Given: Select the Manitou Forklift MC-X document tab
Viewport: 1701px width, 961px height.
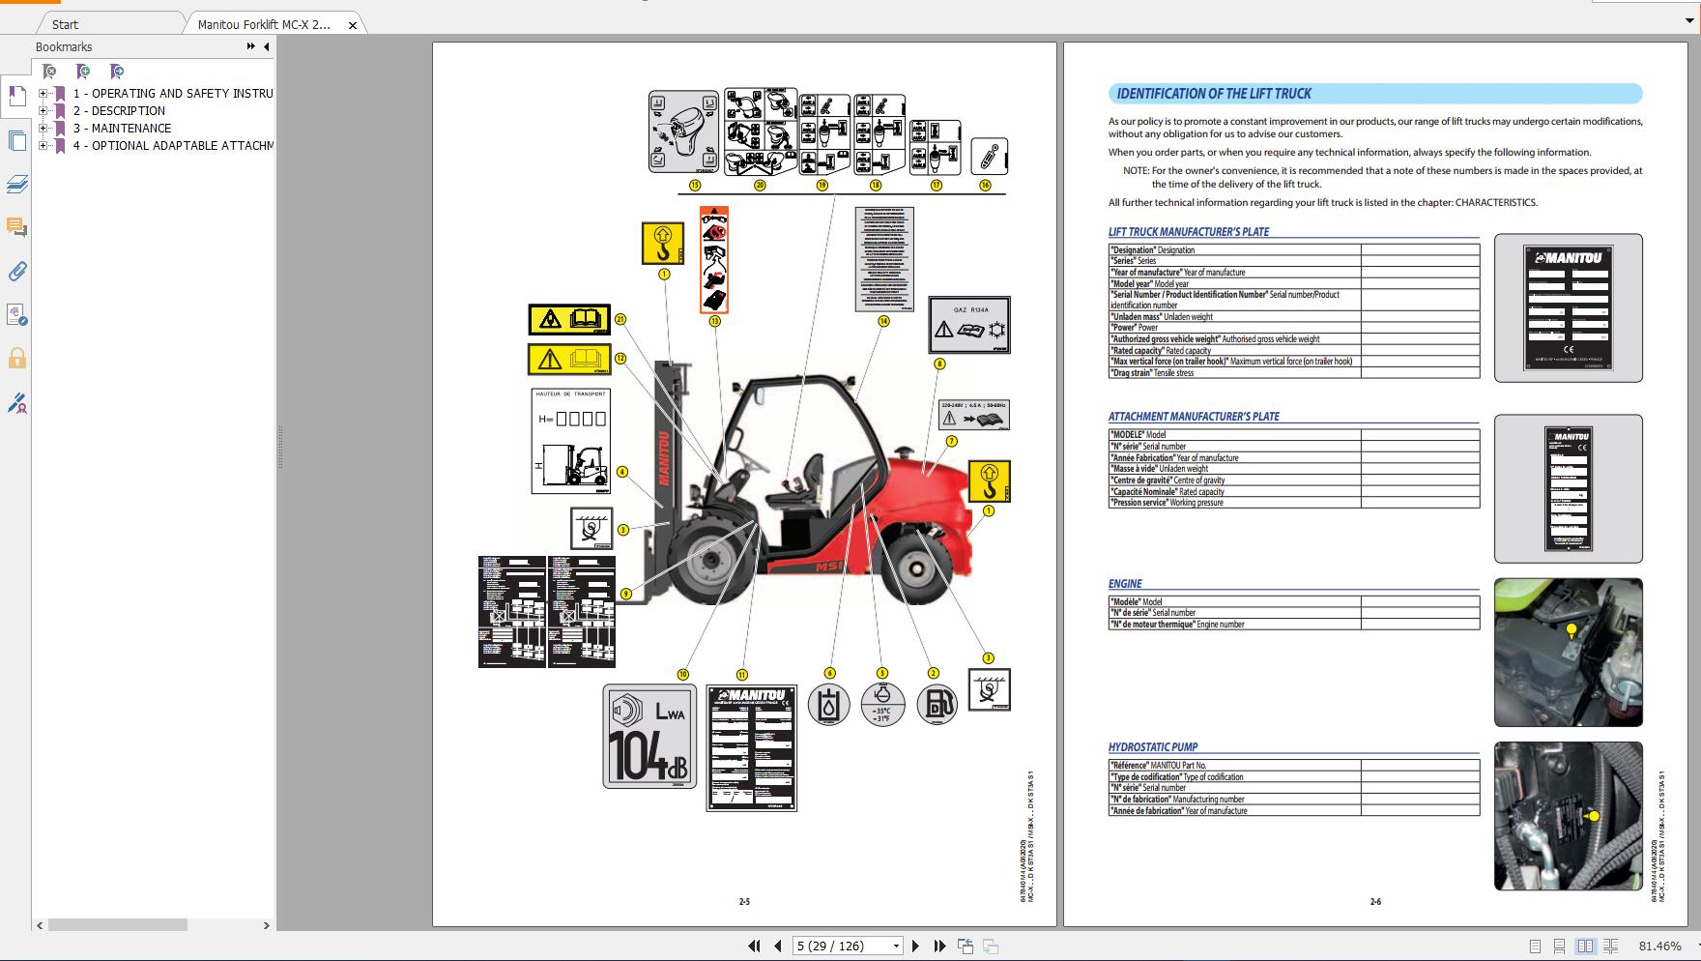Looking at the screenshot, I should coord(256,24).
